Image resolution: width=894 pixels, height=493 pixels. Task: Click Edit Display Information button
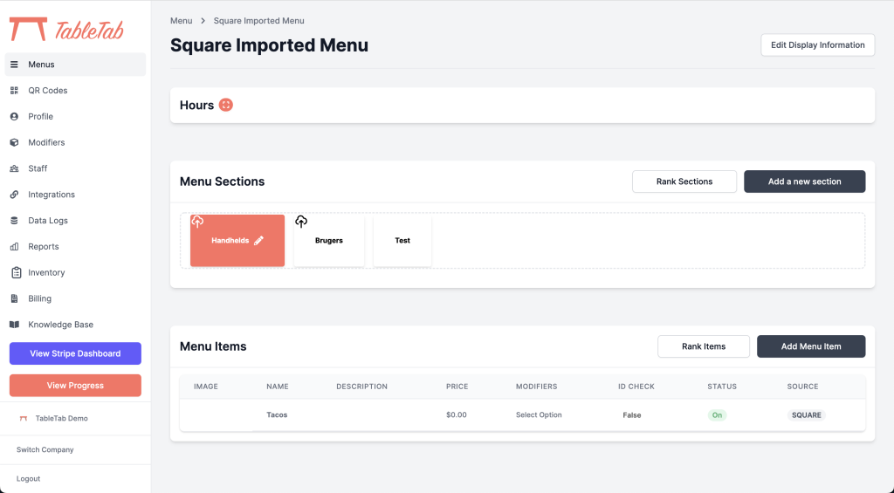click(x=817, y=45)
